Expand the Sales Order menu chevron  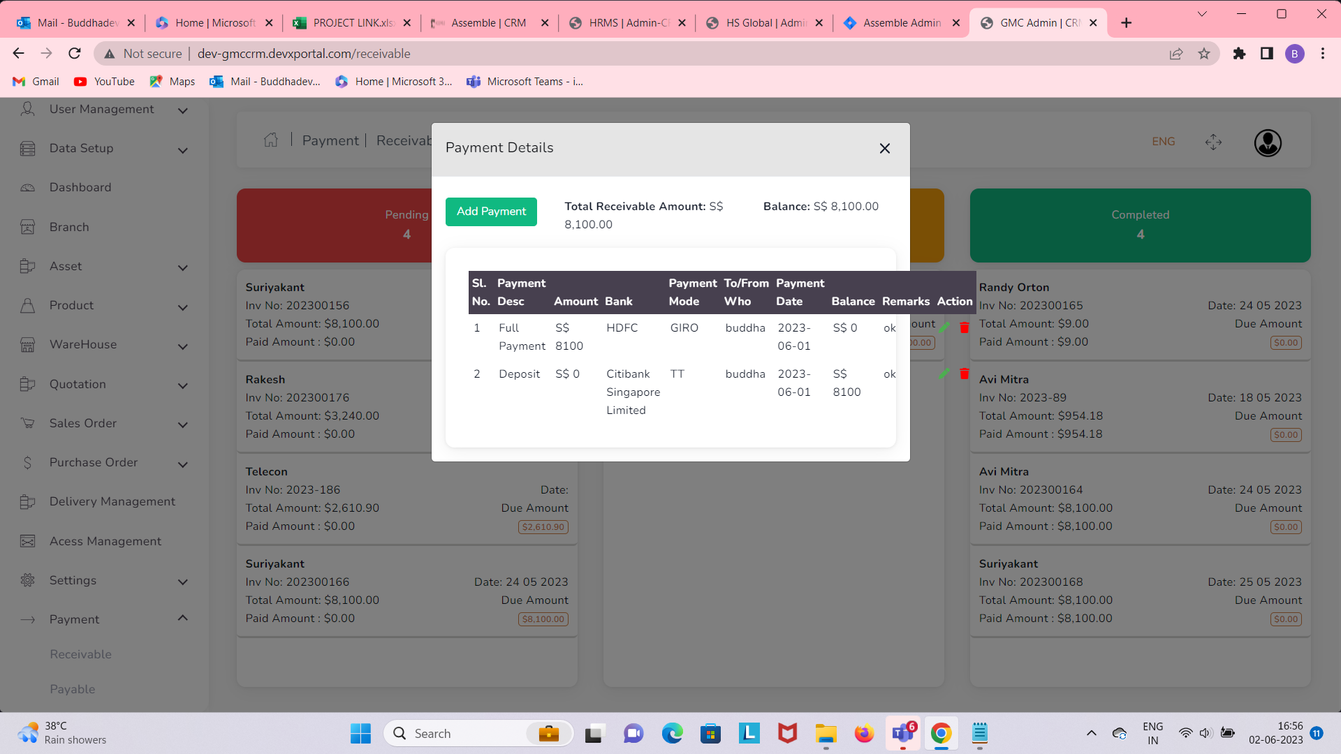tap(183, 424)
